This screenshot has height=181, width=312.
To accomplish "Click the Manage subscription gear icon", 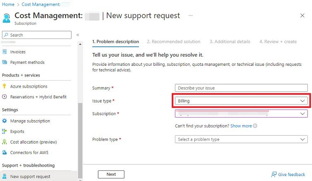I will point(5,121).
